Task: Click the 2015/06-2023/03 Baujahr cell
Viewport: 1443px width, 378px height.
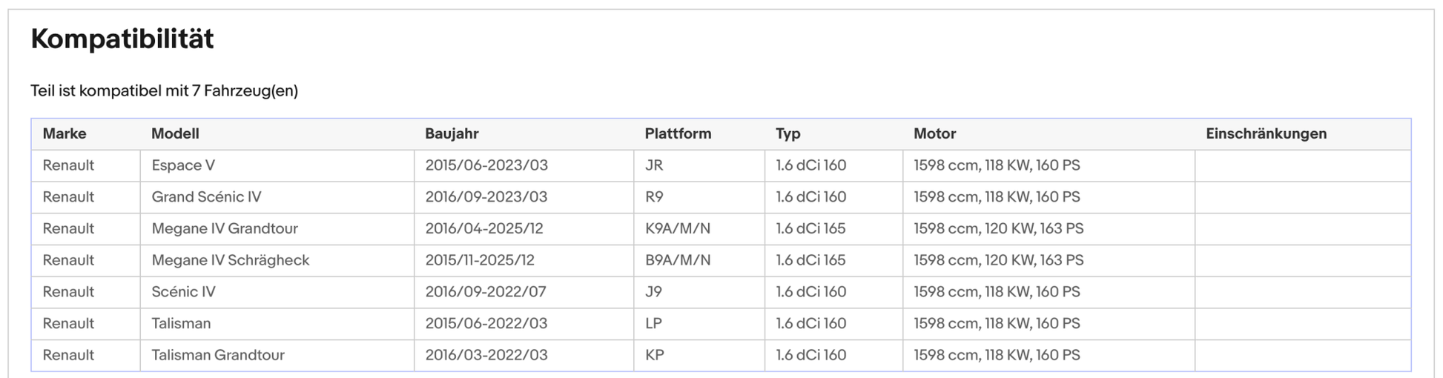Action: coord(486,165)
